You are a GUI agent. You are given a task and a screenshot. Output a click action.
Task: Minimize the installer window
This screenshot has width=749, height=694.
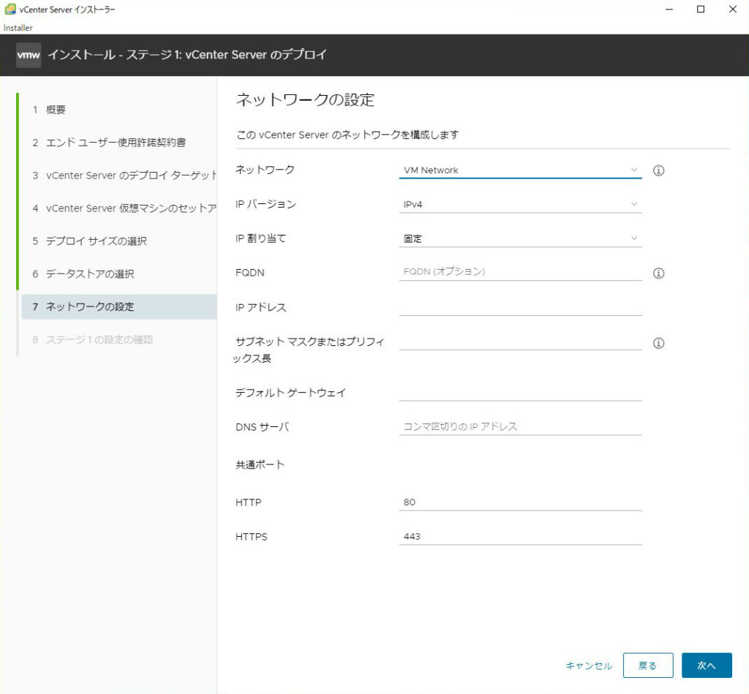coord(669,9)
